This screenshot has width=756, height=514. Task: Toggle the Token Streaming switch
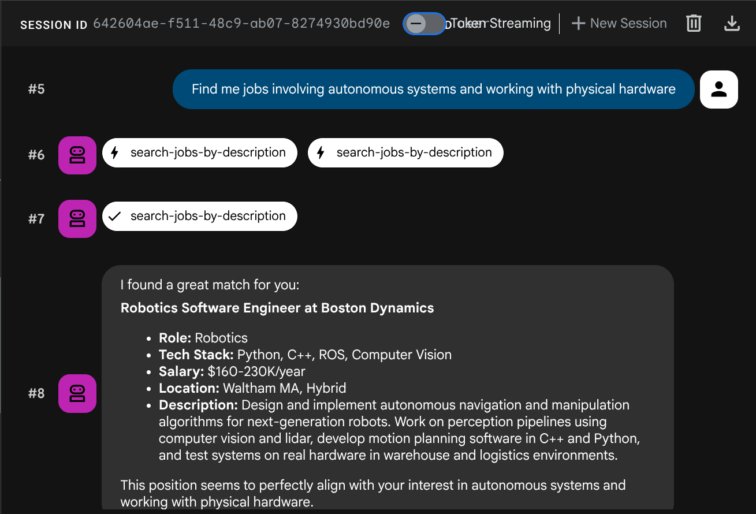(424, 24)
